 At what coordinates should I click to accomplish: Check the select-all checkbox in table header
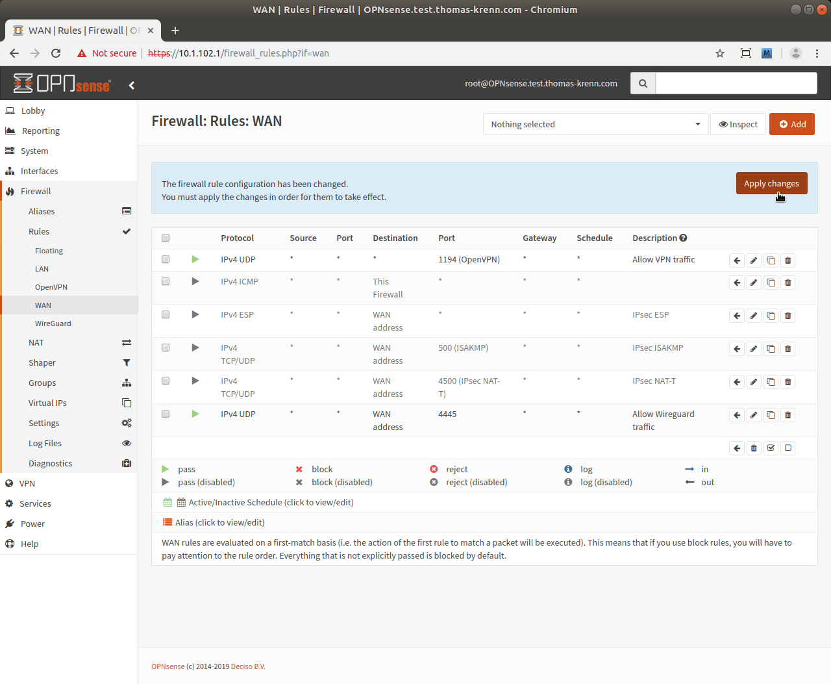coord(166,238)
